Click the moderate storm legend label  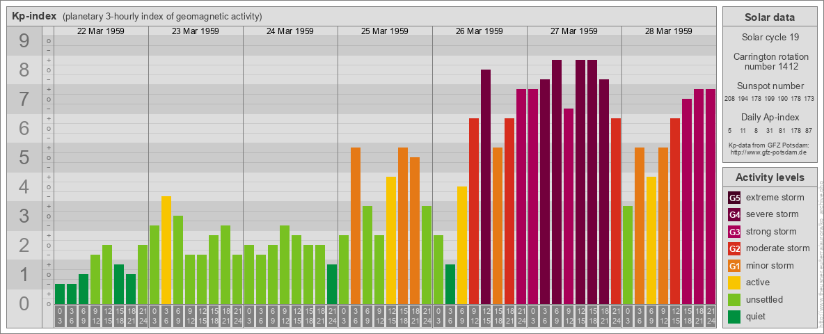pos(778,248)
